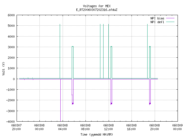Click the 1000 y-axis tick label
Screen dimensions: 183x137
(11, 68)
